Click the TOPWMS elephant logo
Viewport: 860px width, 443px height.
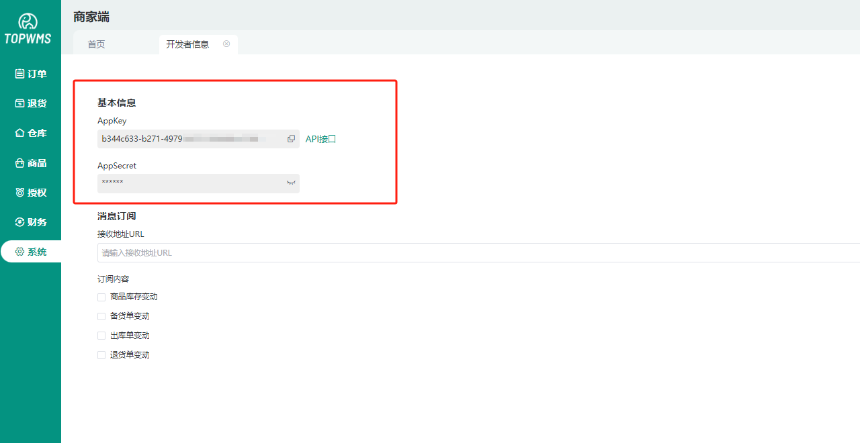coord(28,29)
